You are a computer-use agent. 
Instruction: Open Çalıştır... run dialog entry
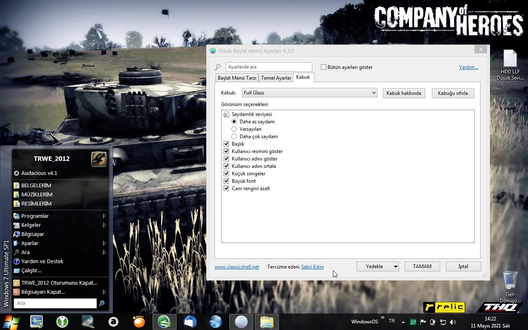click(60, 270)
